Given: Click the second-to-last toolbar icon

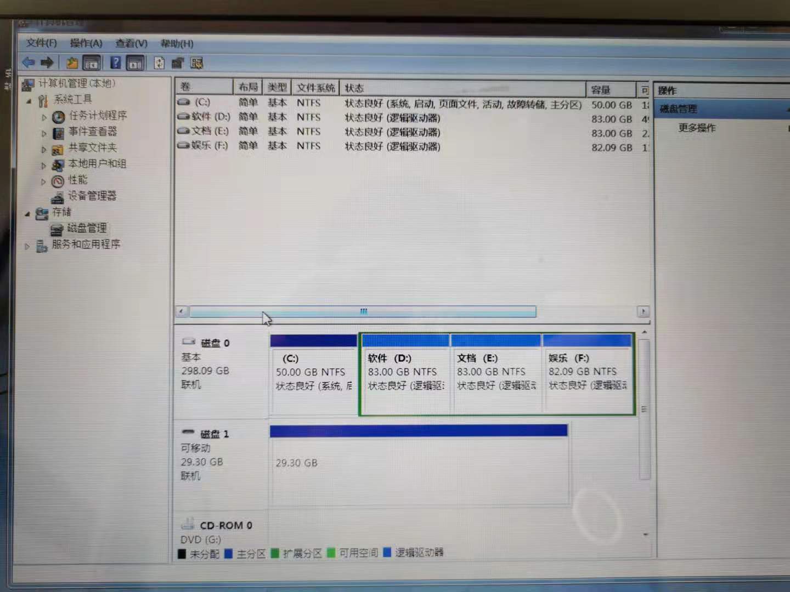Looking at the screenshot, I should click(x=177, y=63).
